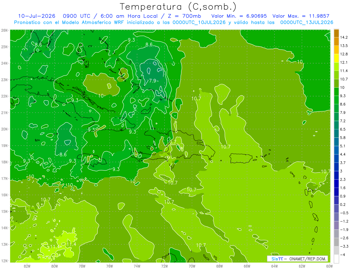Click the 74W longitude axis label
The height and width of the screenshot is (270, 350).
coord(137,266)
